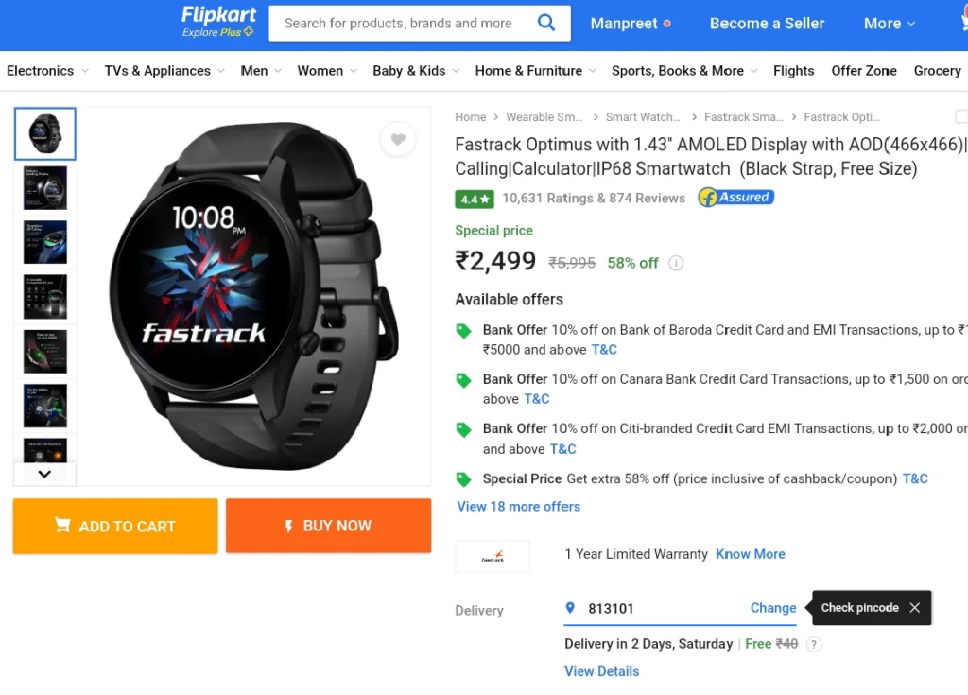Click the Fastrack brand logo
Viewport: 968px width, 695px height.
pos(493,556)
